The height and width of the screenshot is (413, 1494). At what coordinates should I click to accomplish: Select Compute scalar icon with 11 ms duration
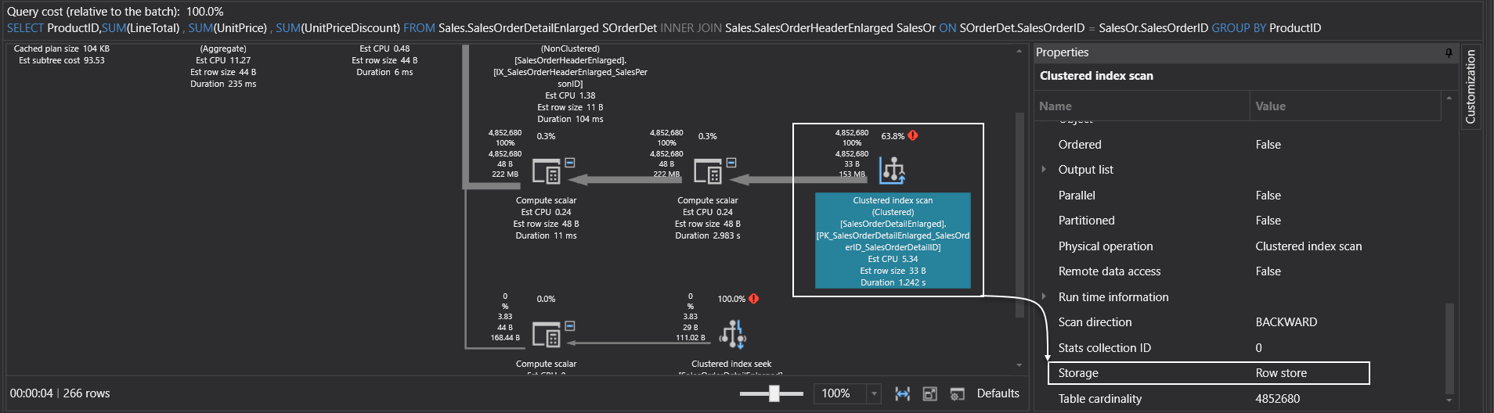546,171
